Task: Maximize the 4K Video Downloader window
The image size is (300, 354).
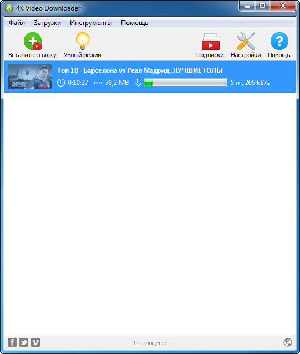Action: [x=262, y=6]
